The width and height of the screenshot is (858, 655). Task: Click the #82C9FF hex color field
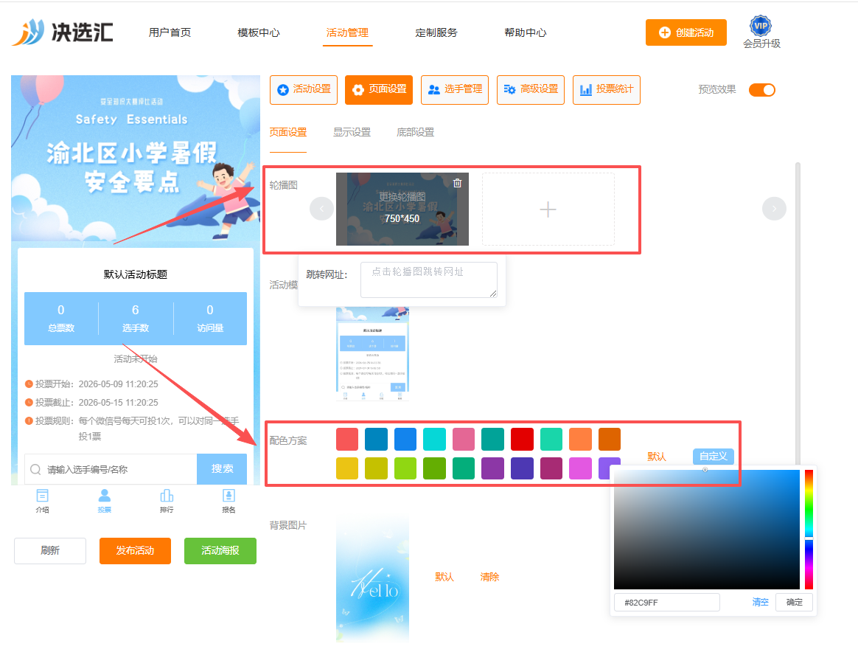click(666, 603)
